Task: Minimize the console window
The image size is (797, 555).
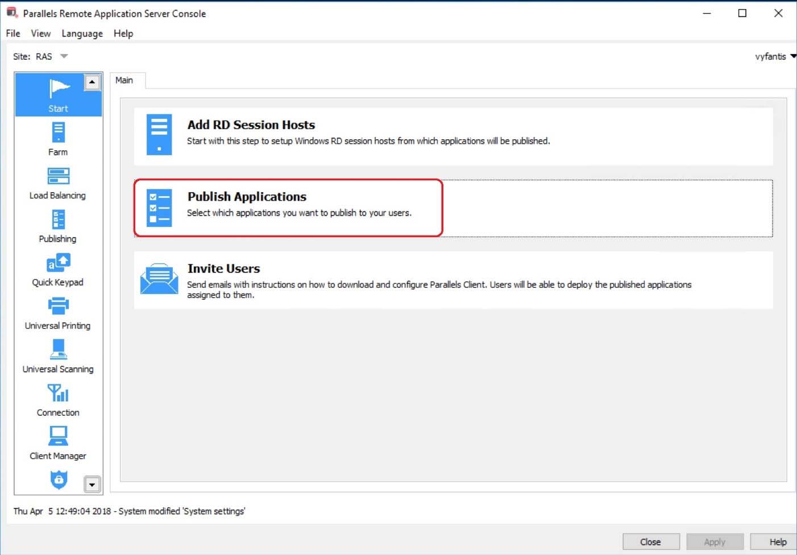Action: 707,13
